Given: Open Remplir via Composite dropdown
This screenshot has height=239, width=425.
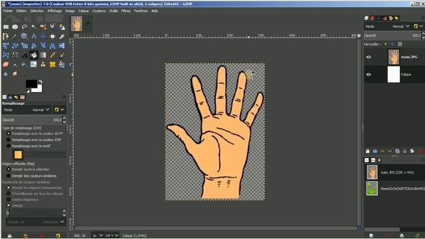Looking at the screenshot, I should point(36,222).
